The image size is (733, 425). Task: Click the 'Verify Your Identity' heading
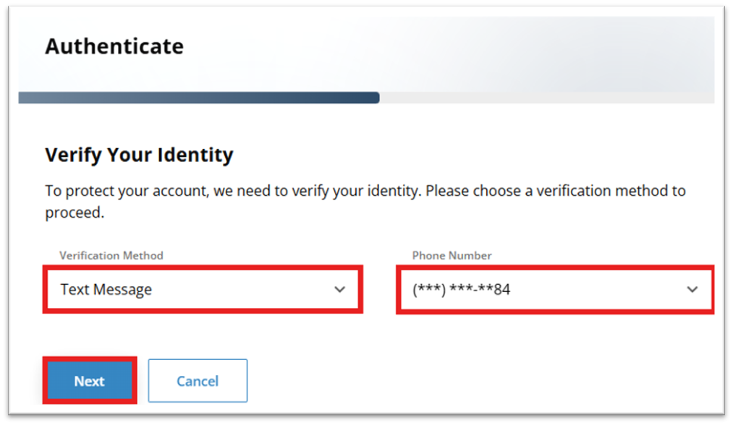point(139,154)
